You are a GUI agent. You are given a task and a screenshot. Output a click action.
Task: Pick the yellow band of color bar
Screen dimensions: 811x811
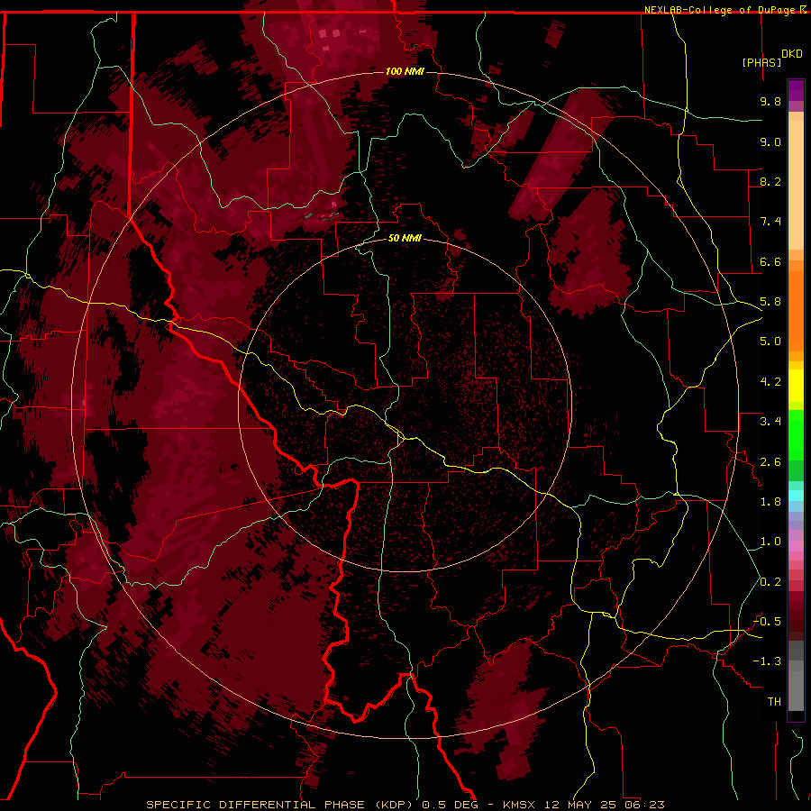click(796, 386)
